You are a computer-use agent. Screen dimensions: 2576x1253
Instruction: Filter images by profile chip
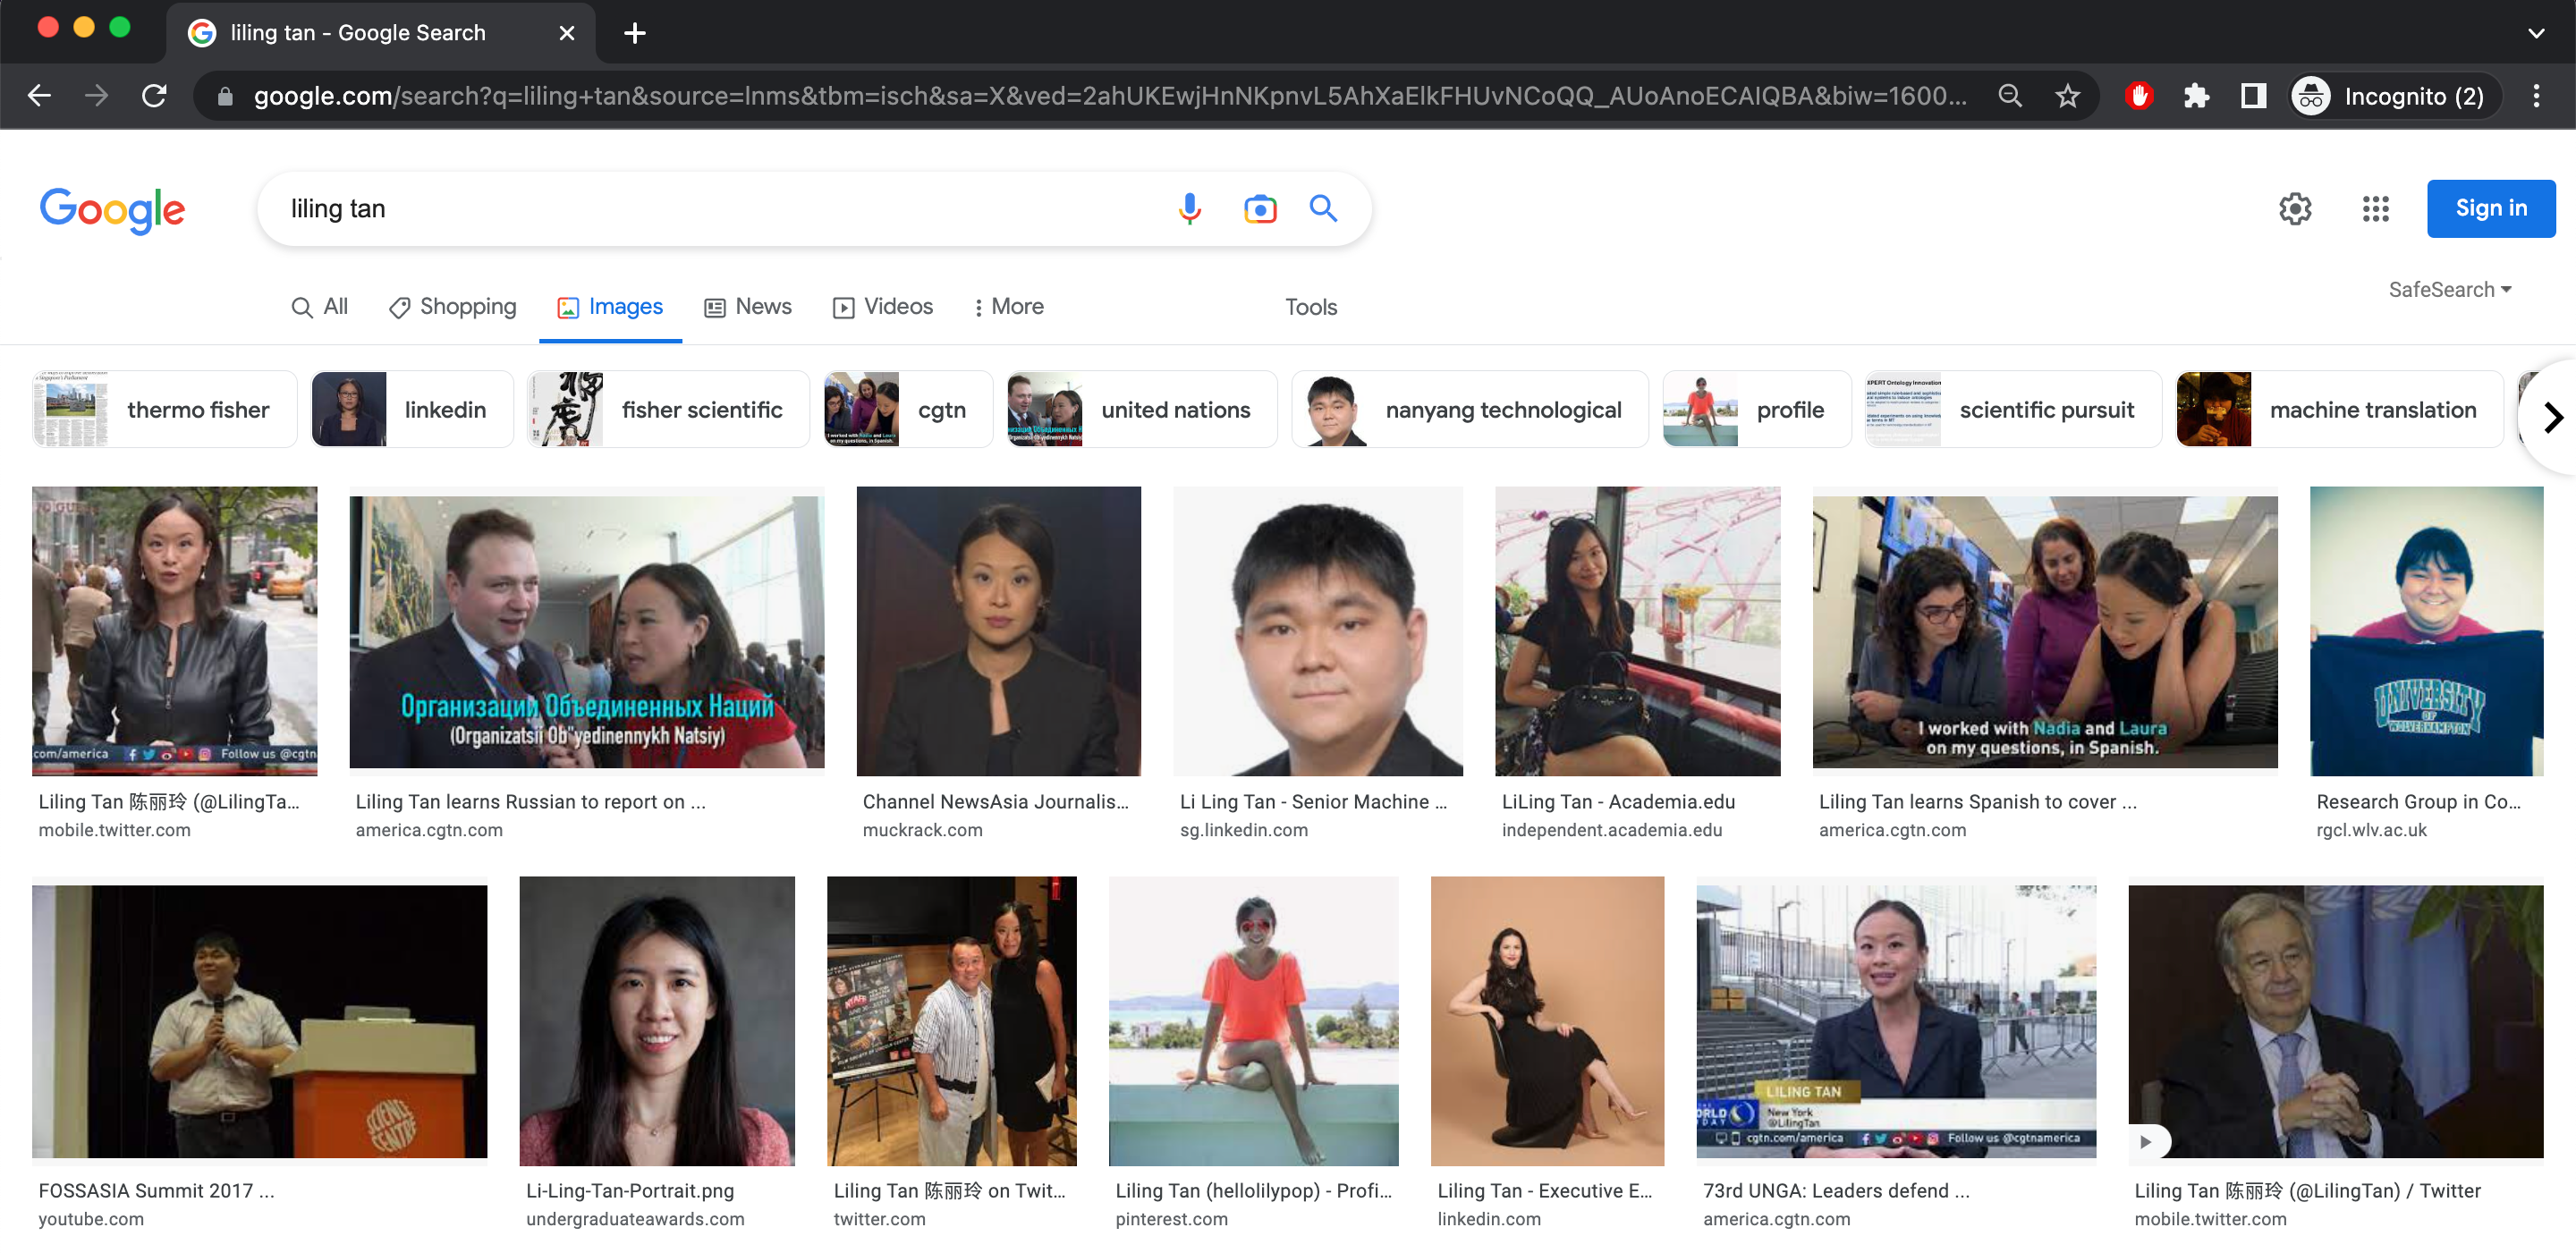[1757, 409]
